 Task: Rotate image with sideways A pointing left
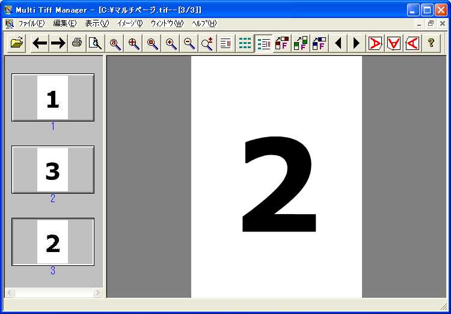(x=413, y=43)
